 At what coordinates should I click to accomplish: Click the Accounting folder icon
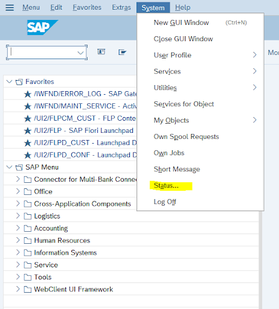[28, 229]
